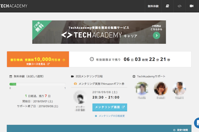Click the clock icon beside 有効期限まで残り
Image resolution: width=199 pixels, height=132 pixels.
pos(92,59)
